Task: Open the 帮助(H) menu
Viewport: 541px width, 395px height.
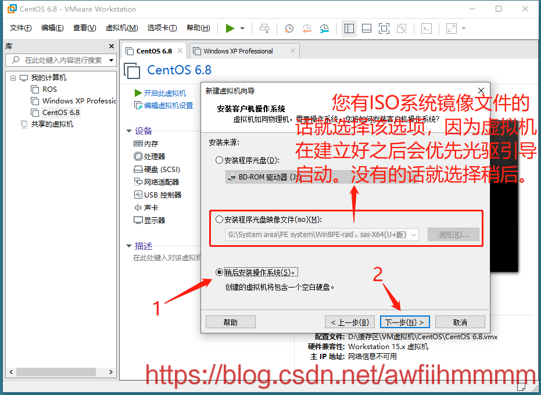Action: [198, 28]
